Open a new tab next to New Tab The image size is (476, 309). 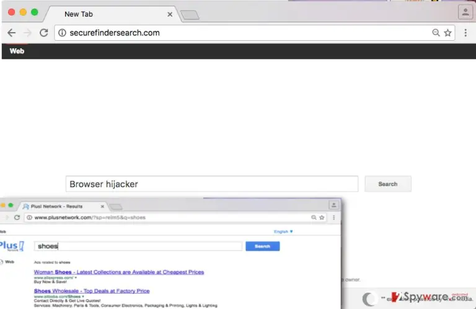pos(190,15)
